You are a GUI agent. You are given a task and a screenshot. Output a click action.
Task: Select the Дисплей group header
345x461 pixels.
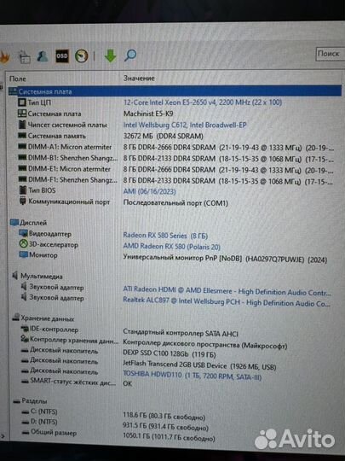pos(28,223)
